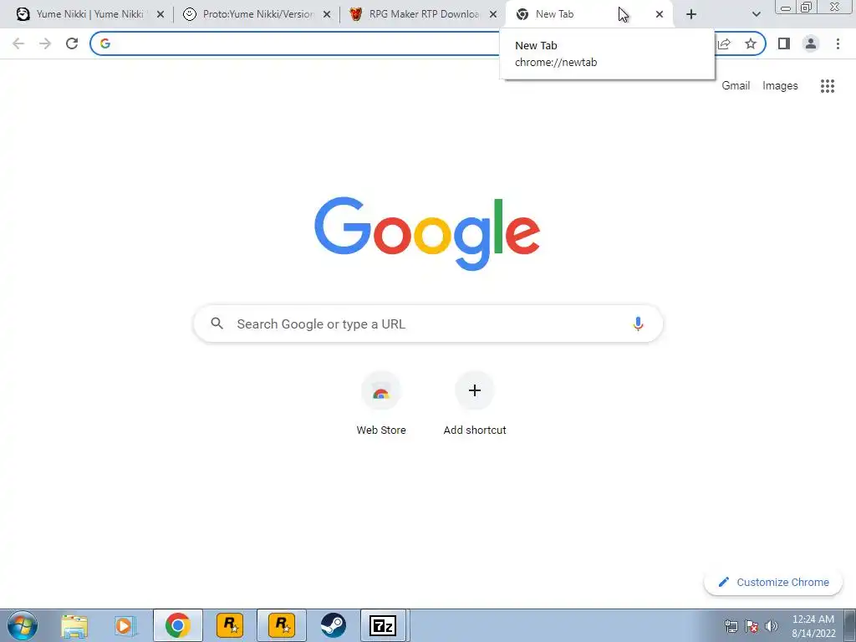This screenshot has width=856, height=642.
Task: Open the Chrome profile avatar menu
Action: pyautogui.click(x=811, y=43)
